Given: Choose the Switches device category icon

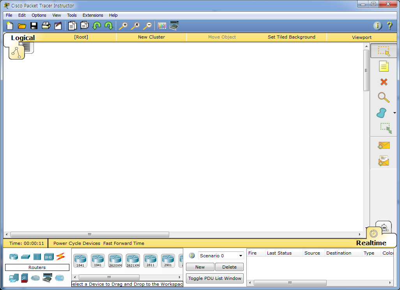Looking at the screenshot, I should coord(25,257).
